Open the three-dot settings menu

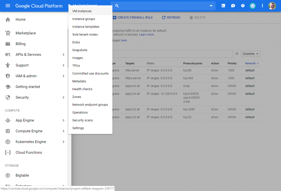tap(262, 6)
